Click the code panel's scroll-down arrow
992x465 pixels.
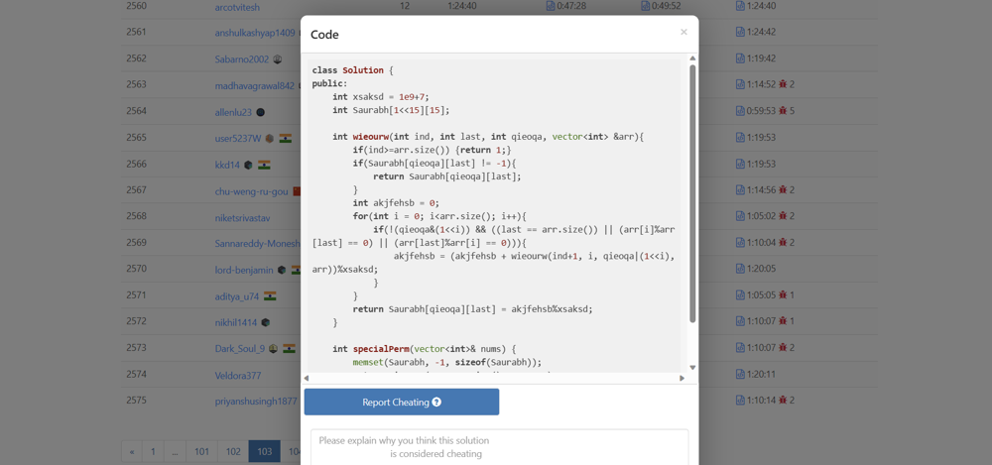pos(692,368)
